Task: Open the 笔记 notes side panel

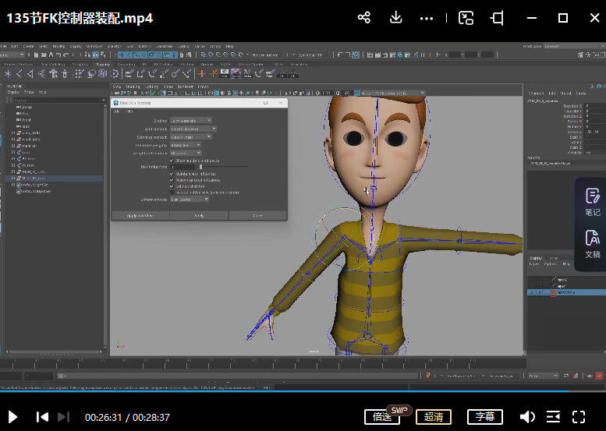Action: (592, 202)
